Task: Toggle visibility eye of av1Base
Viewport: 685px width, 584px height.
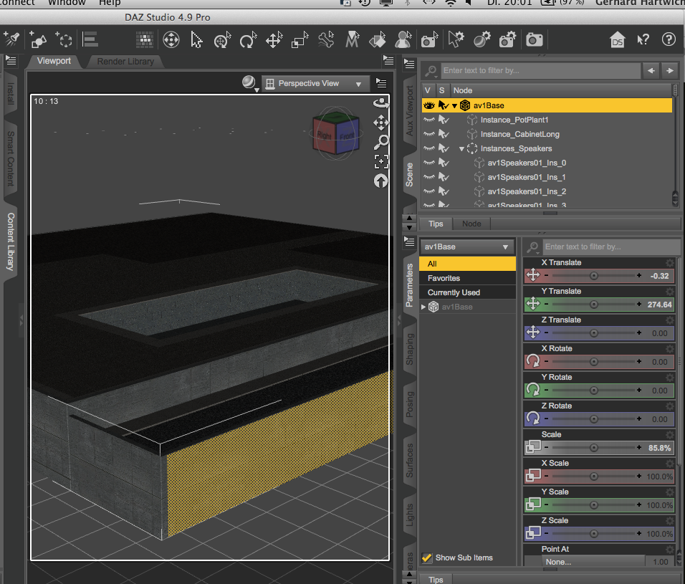Action: coord(429,105)
